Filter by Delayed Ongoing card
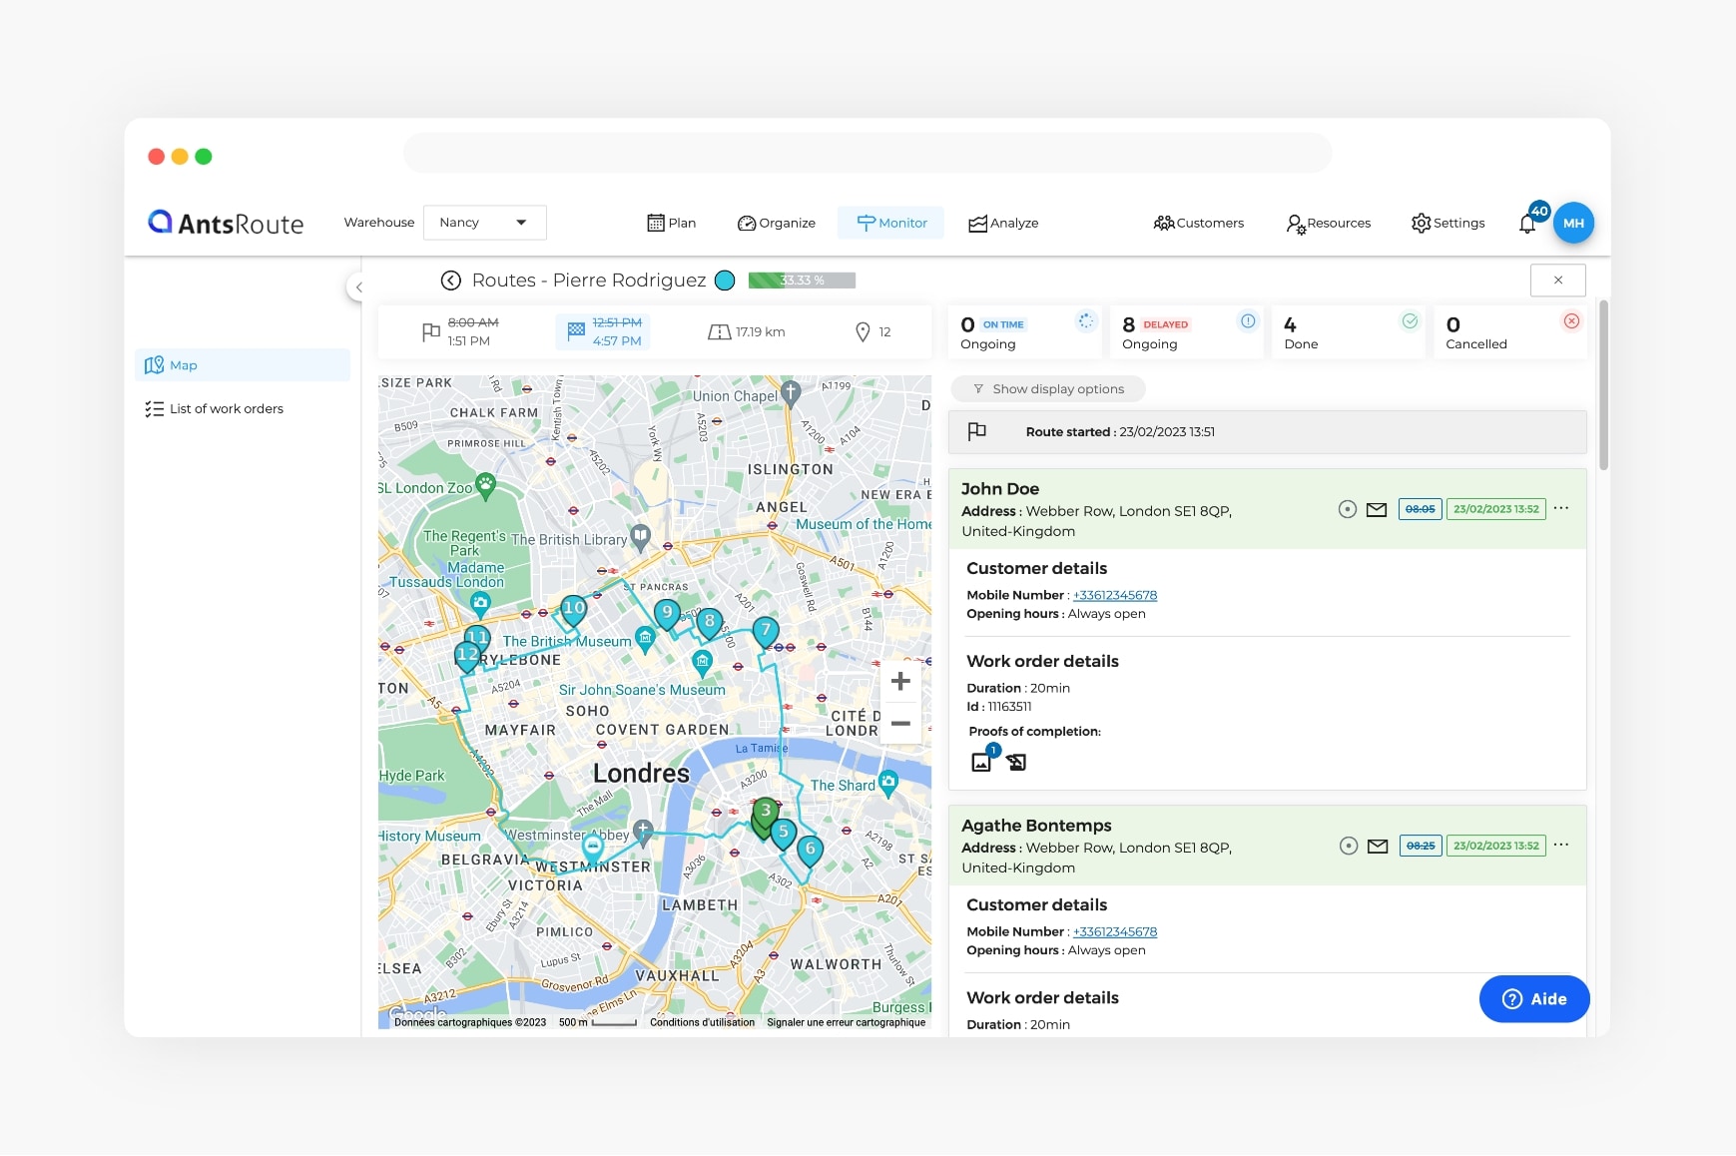This screenshot has width=1736, height=1156. coord(1186,332)
